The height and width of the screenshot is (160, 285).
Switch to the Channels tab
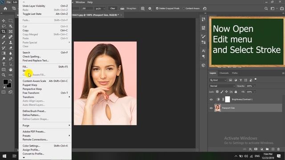coord(224,73)
